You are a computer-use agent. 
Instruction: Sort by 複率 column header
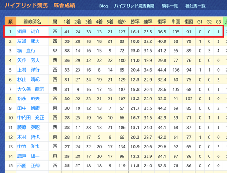click(x=162, y=21)
